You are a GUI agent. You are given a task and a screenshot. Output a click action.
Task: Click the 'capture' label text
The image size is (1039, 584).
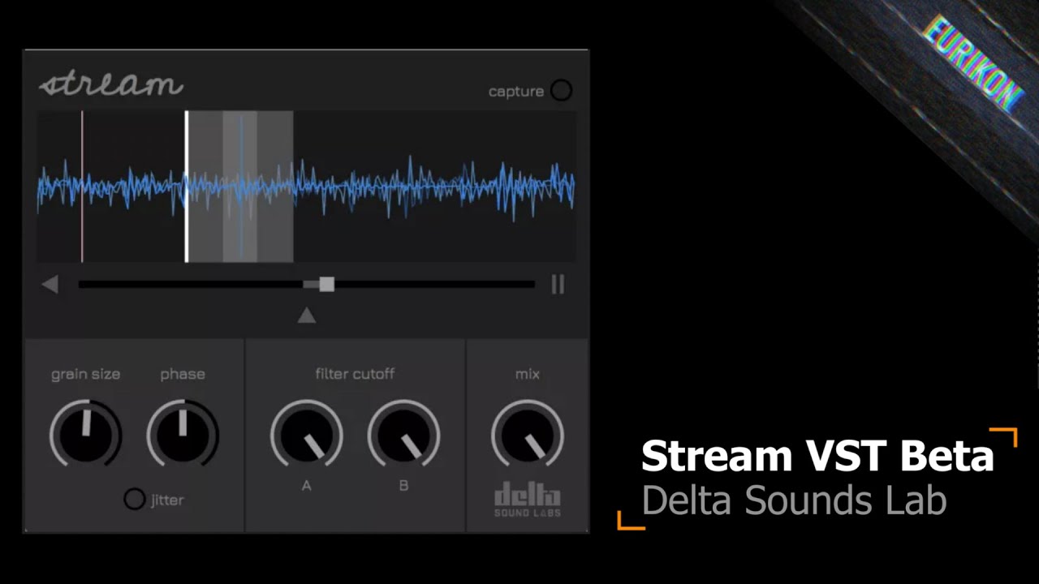coord(516,92)
